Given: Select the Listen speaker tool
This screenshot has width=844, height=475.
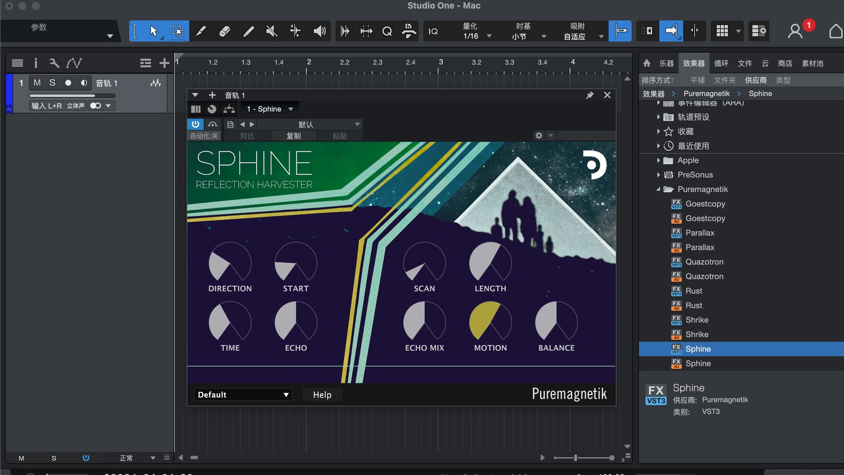Looking at the screenshot, I should click(320, 31).
